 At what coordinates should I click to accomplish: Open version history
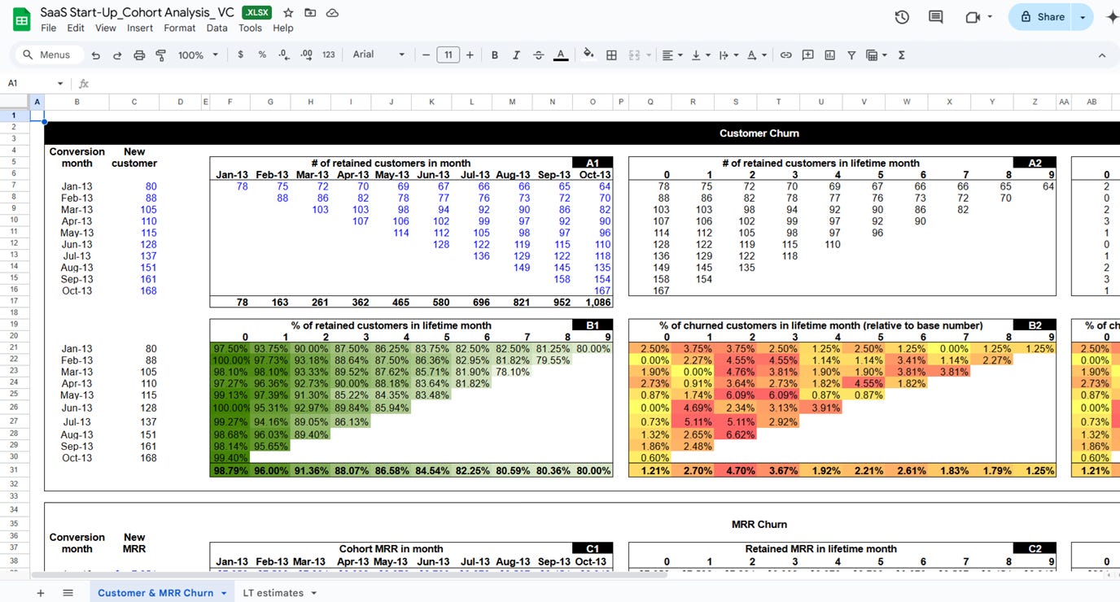tap(902, 15)
